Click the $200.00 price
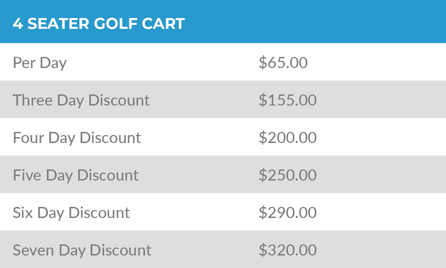This screenshot has height=268, width=446. tap(288, 138)
